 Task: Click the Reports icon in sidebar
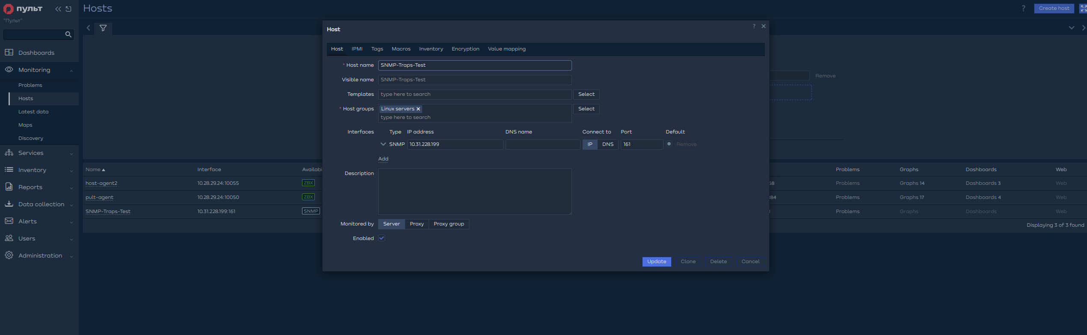9,187
